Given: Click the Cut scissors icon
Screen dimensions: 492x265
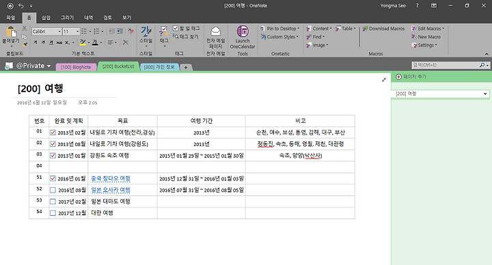Looking at the screenshot, I should click(24, 29).
